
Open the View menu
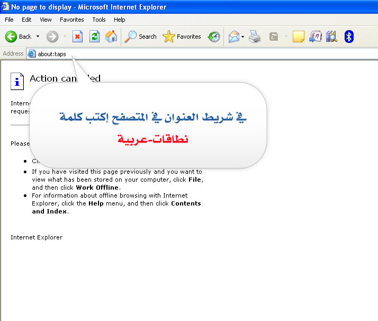tap(46, 20)
